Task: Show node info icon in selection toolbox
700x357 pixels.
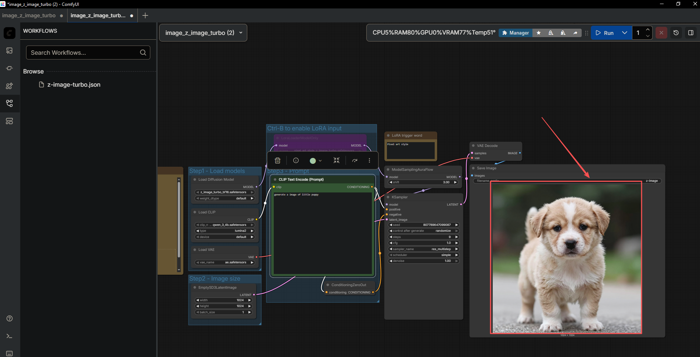Action: coord(296,161)
